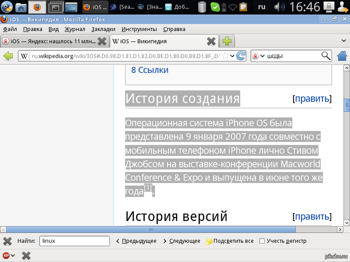The image size is (350, 262).
Task: Click the trash can icon in system panel
Action: 201,7
